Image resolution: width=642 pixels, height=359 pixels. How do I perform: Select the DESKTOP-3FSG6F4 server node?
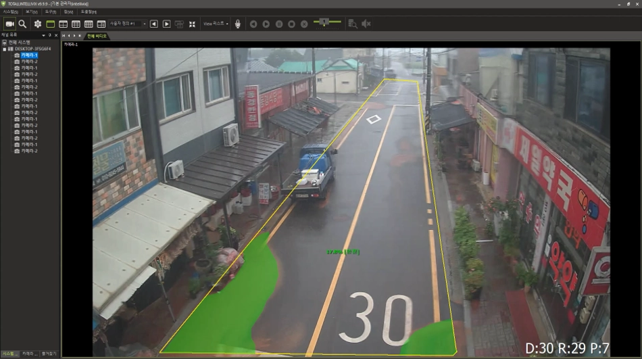pyautogui.click(x=32, y=49)
